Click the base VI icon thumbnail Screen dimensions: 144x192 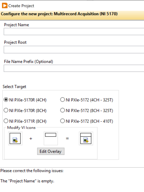point(15,138)
